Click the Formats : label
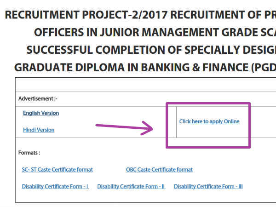Screen dimensions: 276x207 click(x=29, y=153)
